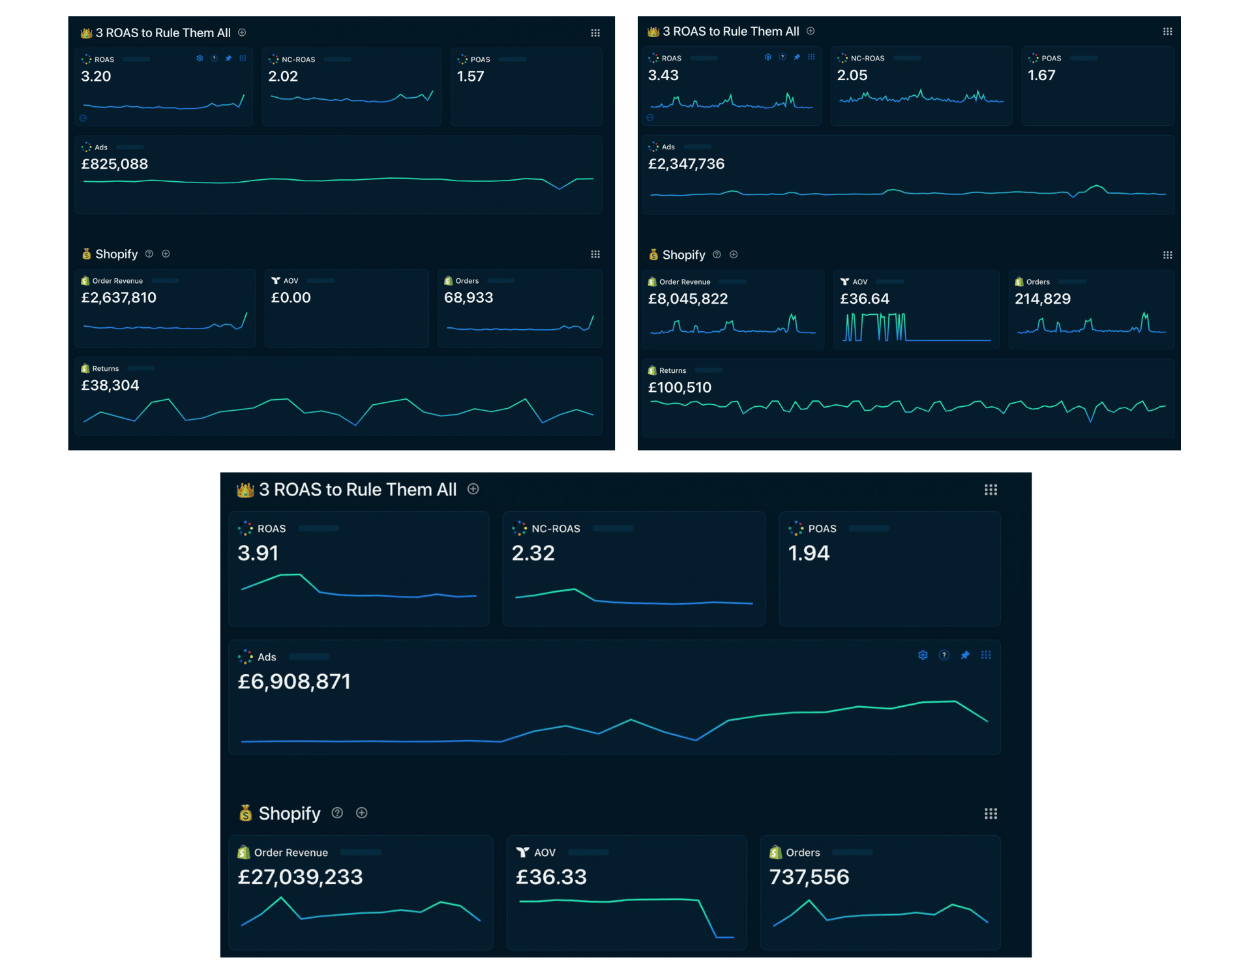Click plus icon beside bottom ROAS section title
Viewport: 1252px width, 978px height.
[x=473, y=489]
